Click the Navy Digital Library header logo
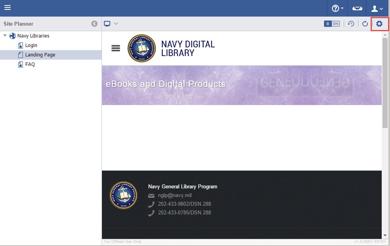 click(x=141, y=48)
